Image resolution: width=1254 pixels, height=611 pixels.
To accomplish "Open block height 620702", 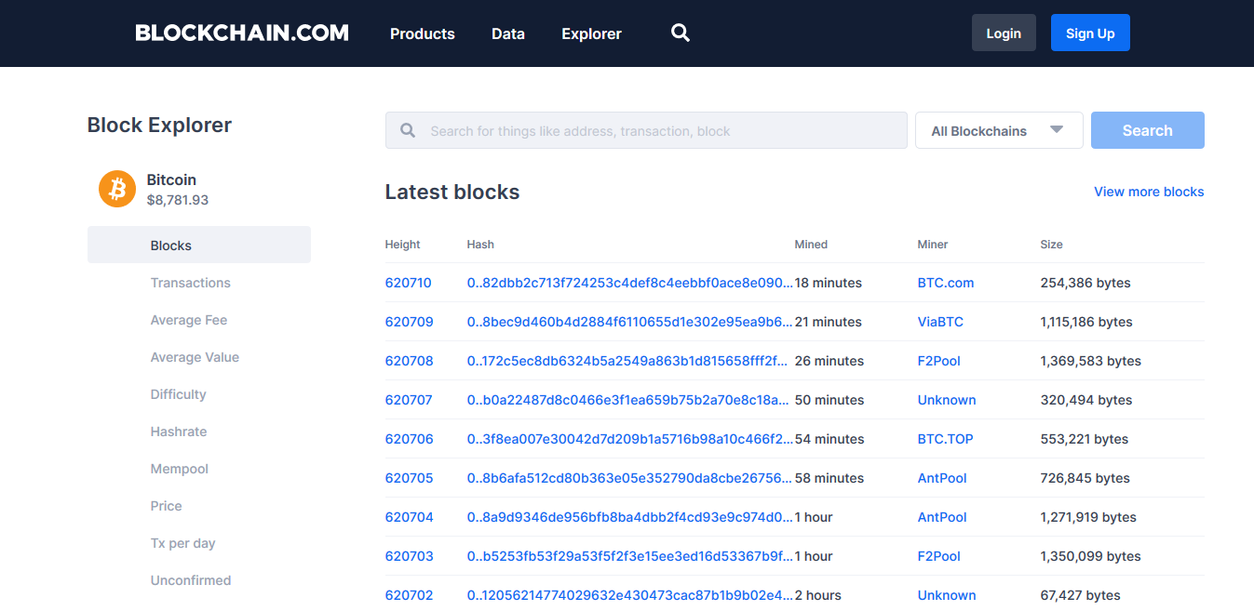I will tap(409, 595).
